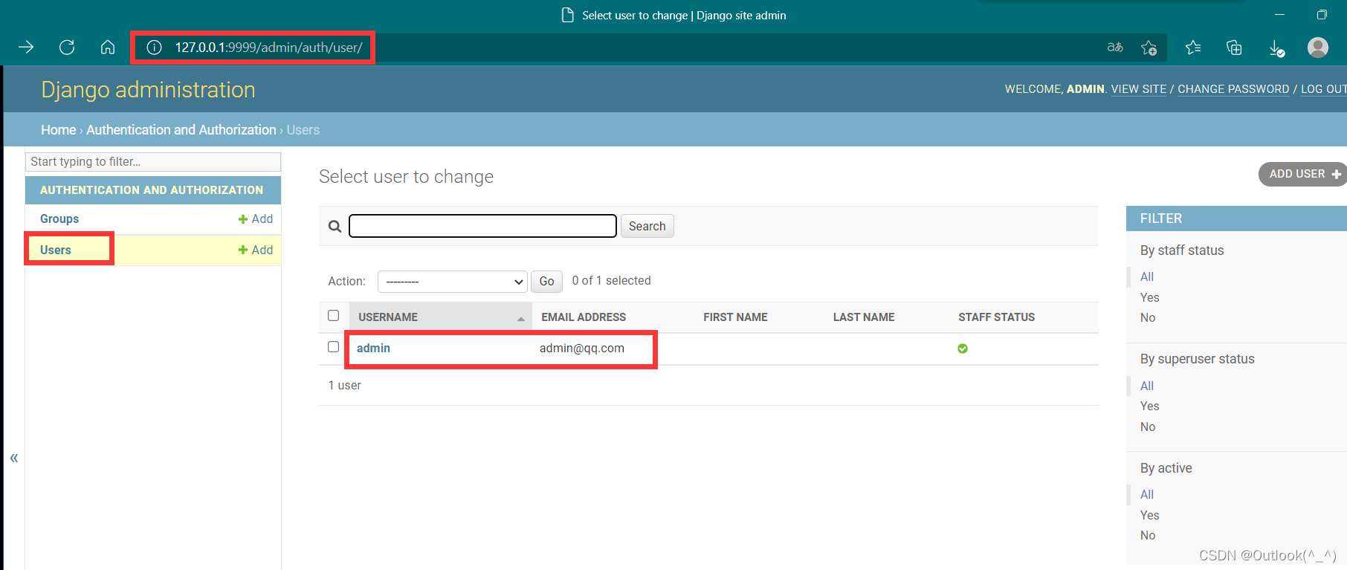This screenshot has height=570, width=1347.
Task: Open Django administration title link
Action: tap(148, 90)
